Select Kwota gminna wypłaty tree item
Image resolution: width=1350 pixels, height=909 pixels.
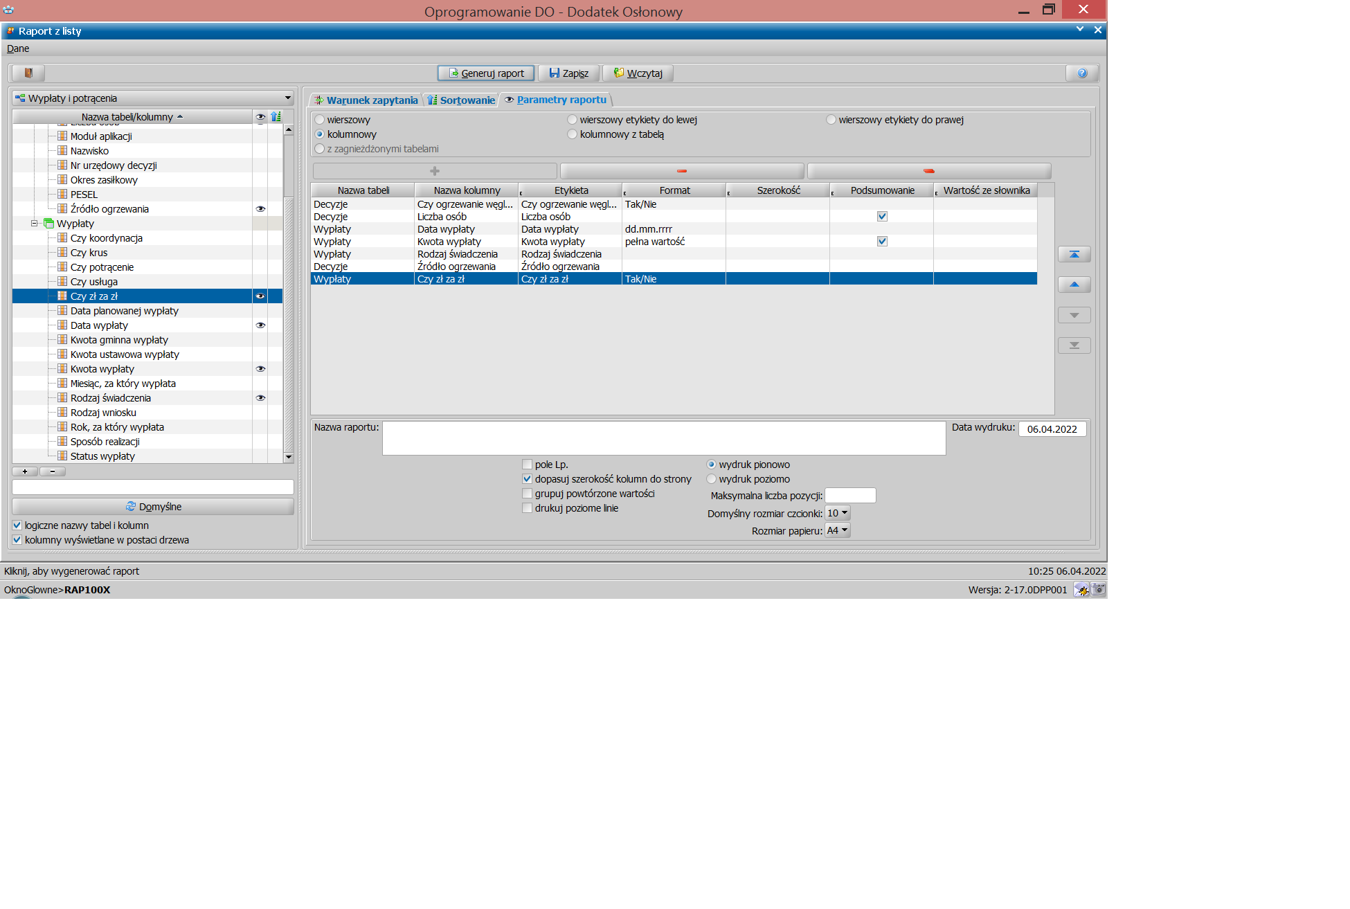click(x=119, y=340)
